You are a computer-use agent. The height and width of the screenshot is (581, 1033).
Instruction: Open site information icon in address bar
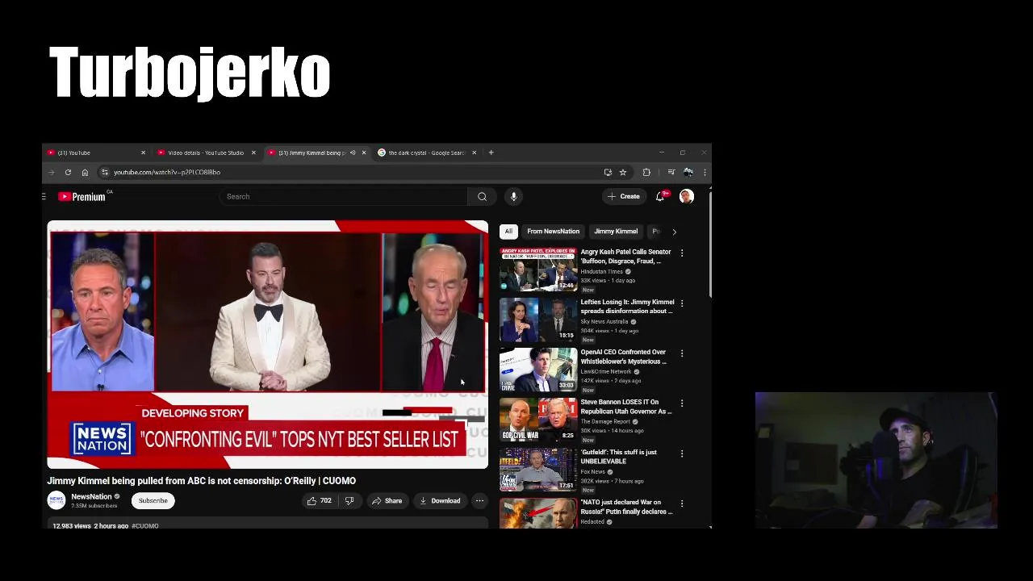coord(104,172)
